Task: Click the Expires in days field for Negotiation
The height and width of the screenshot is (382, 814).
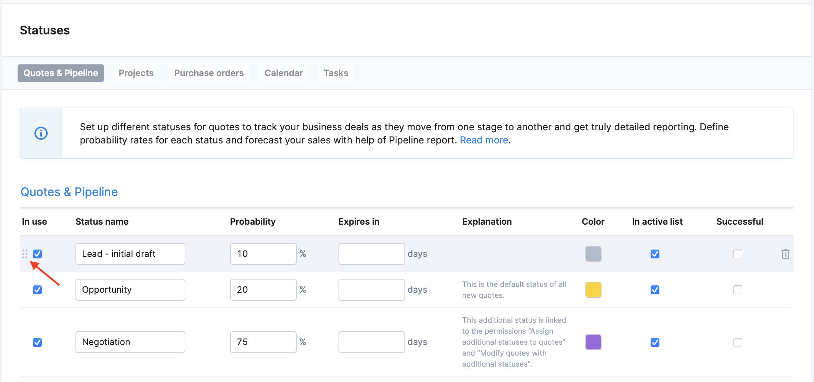Action: [372, 342]
